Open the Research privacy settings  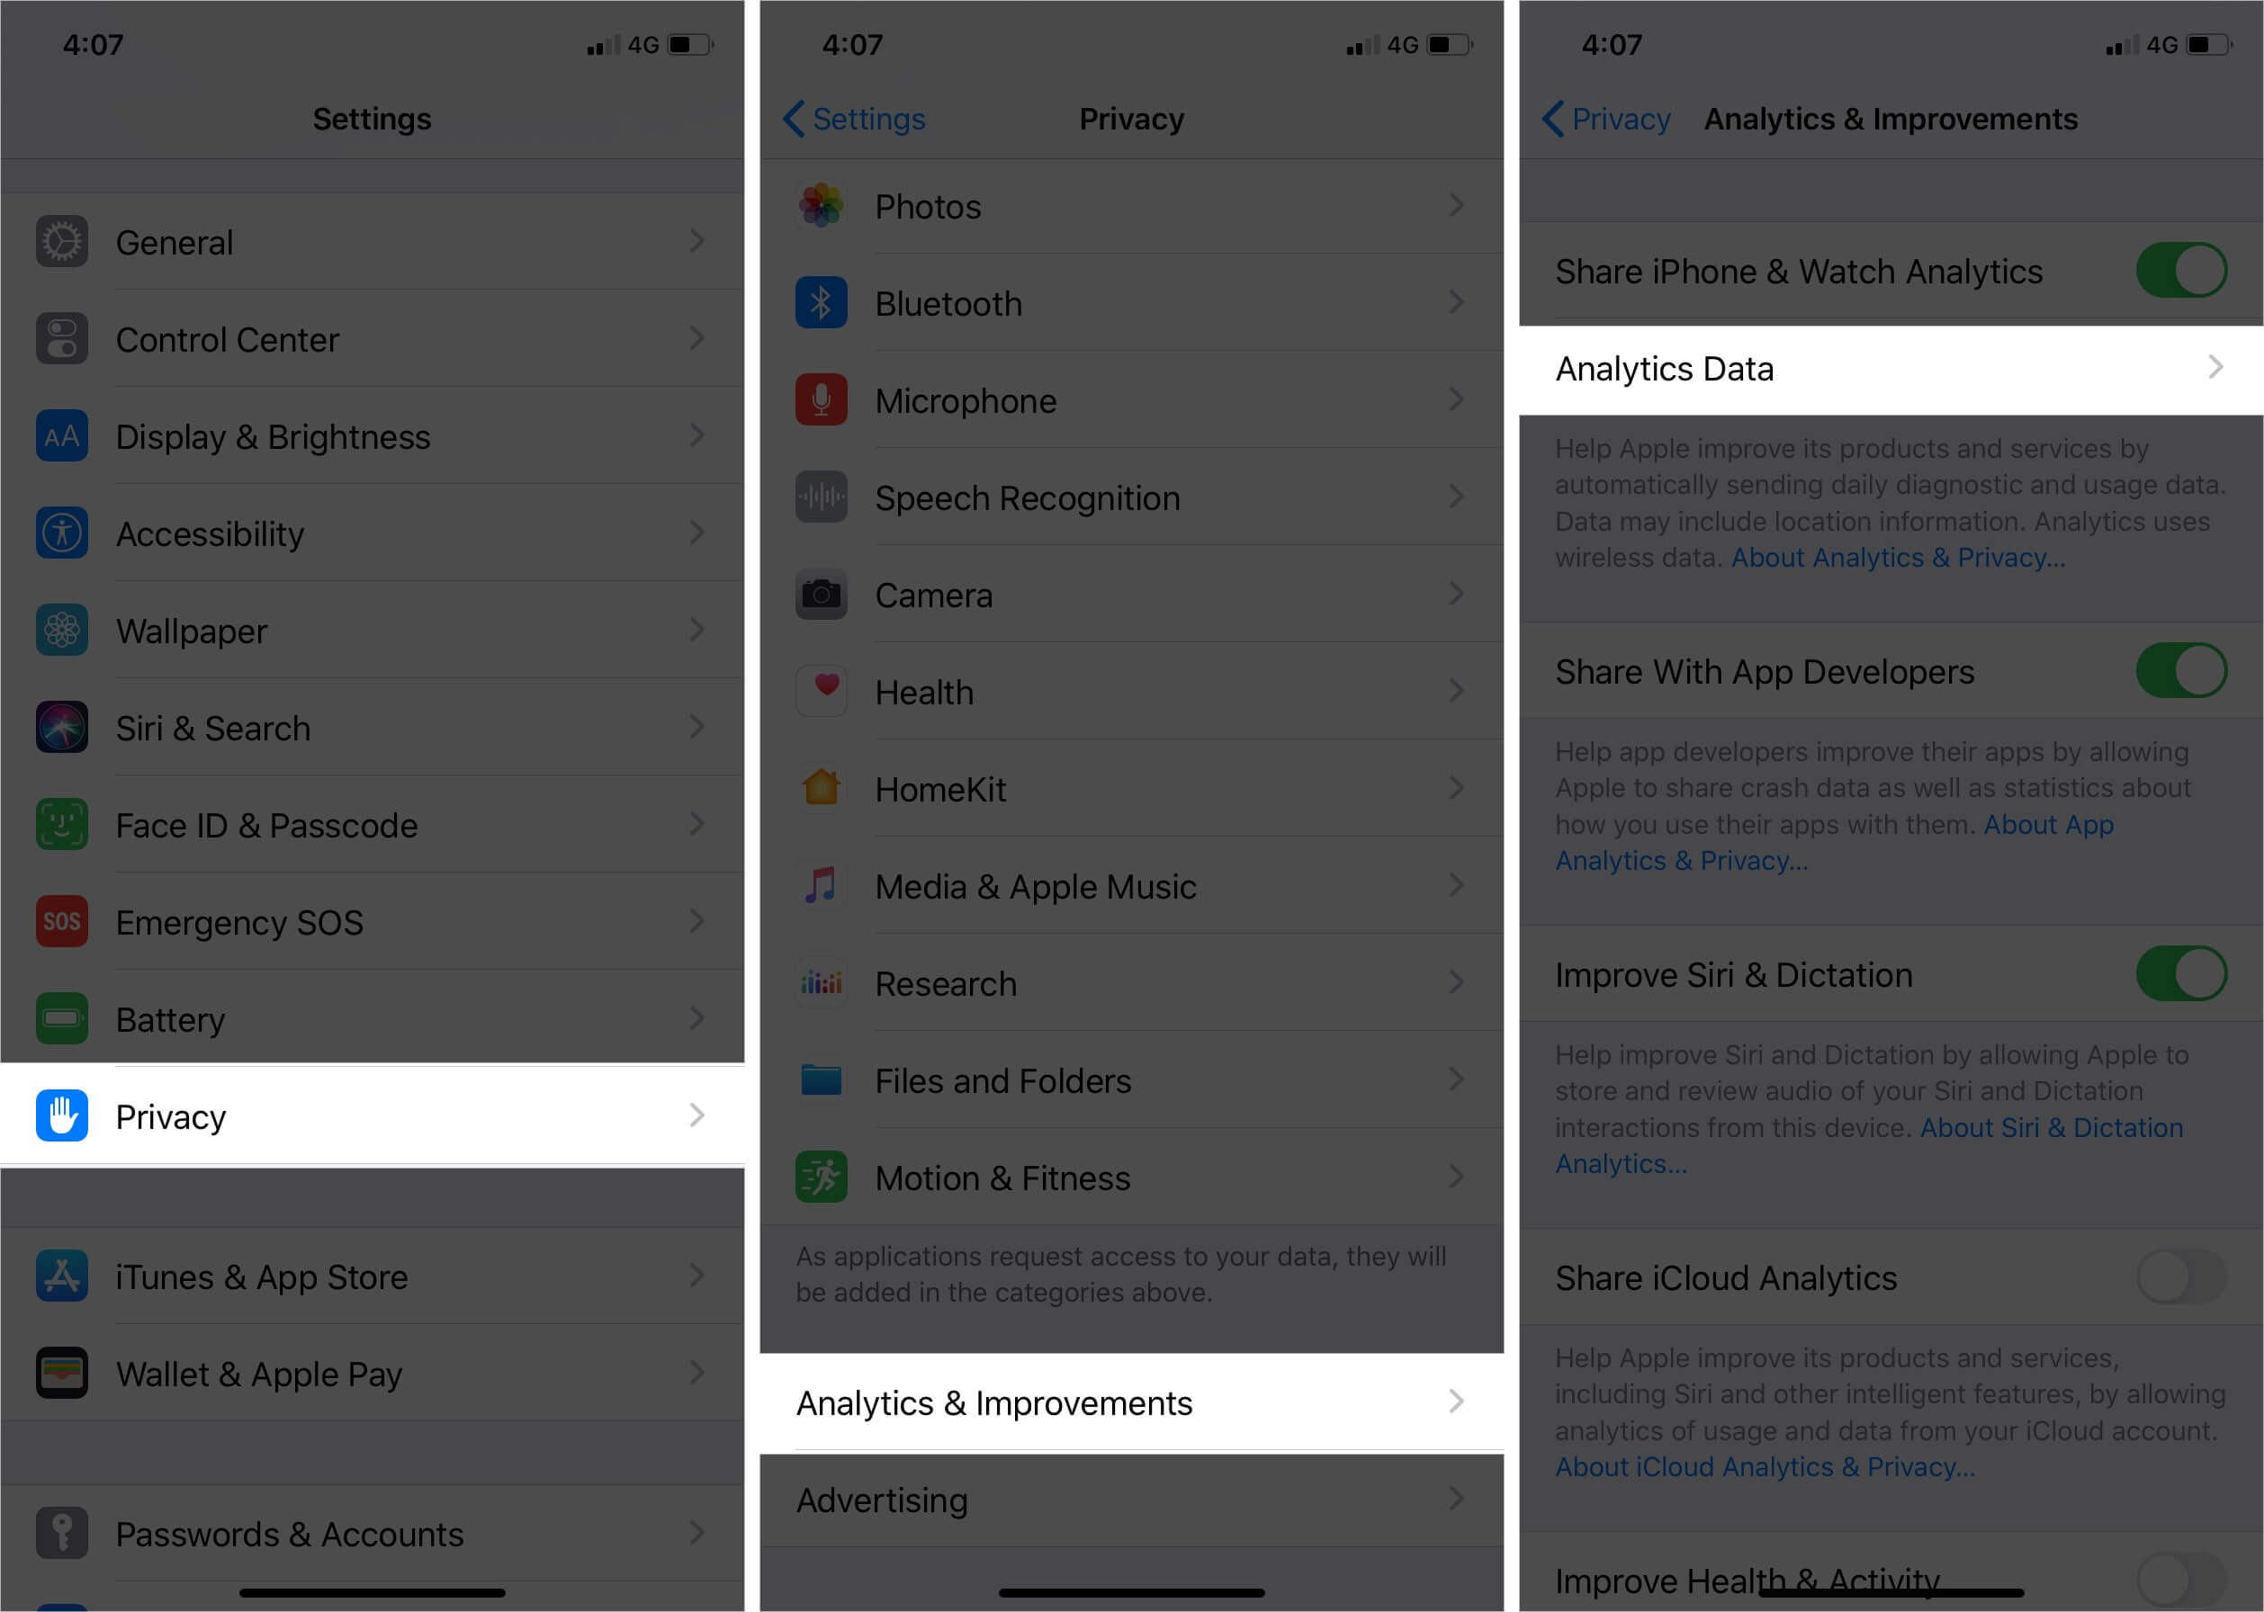pyautogui.click(x=1132, y=984)
